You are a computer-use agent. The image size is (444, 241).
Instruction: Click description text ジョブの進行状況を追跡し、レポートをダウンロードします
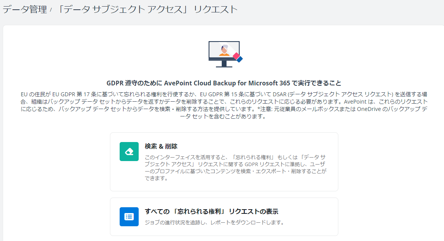[215, 223]
